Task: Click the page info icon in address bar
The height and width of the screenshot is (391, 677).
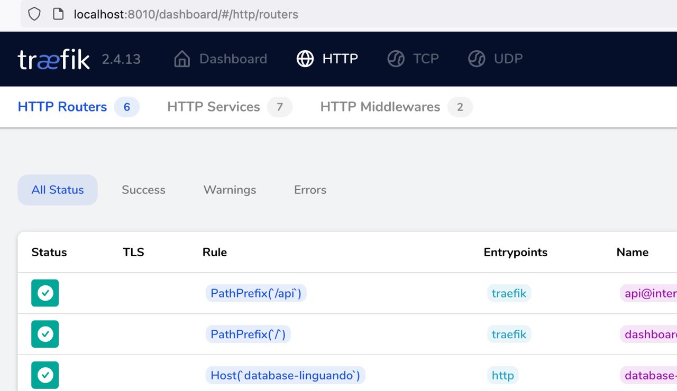Action: (58, 14)
